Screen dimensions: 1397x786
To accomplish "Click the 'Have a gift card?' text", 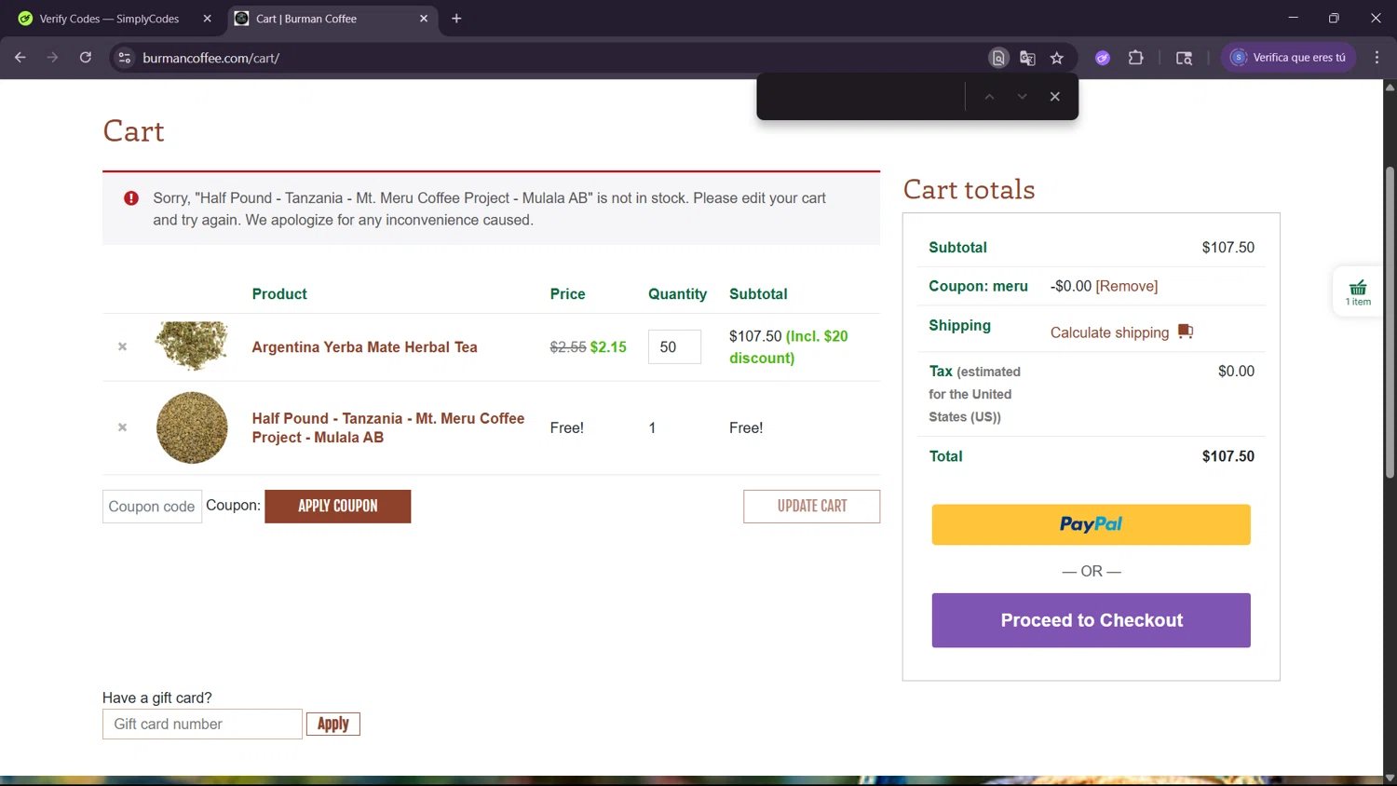I will point(157,698).
